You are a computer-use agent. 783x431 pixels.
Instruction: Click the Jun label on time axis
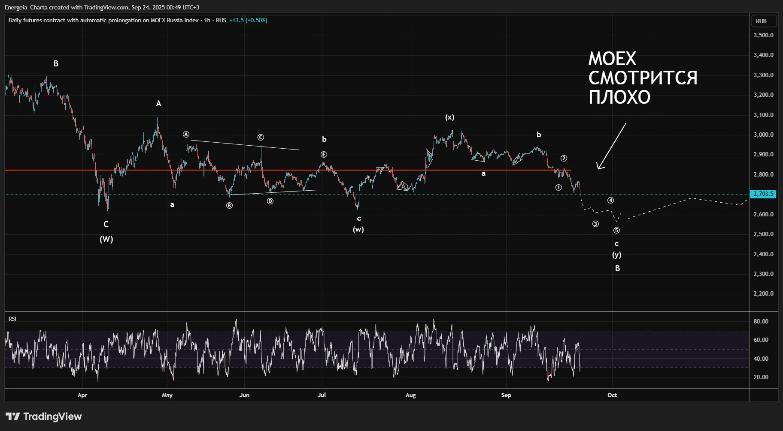(x=244, y=395)
